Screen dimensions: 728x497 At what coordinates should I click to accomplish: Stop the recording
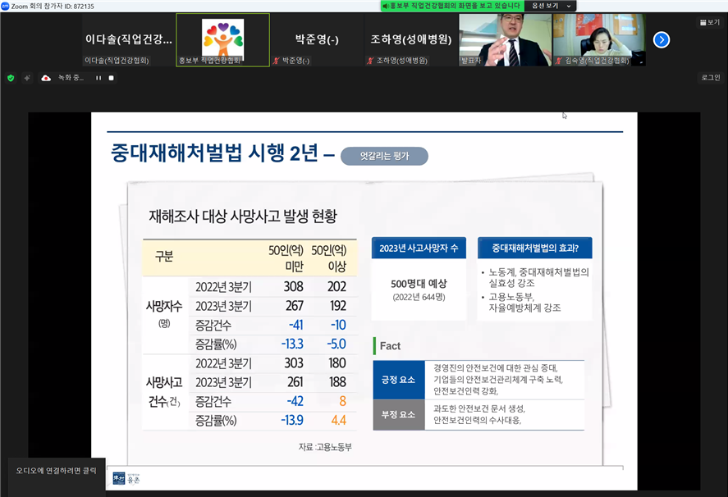[x=111, y=78]
